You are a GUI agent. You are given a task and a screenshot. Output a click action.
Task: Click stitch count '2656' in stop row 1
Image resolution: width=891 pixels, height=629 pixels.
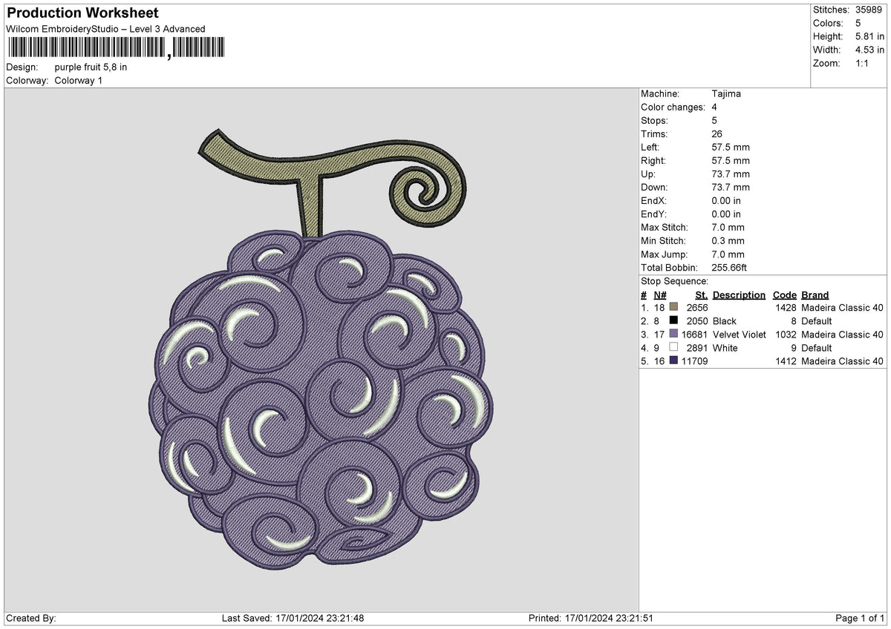[x=697, y=308]
